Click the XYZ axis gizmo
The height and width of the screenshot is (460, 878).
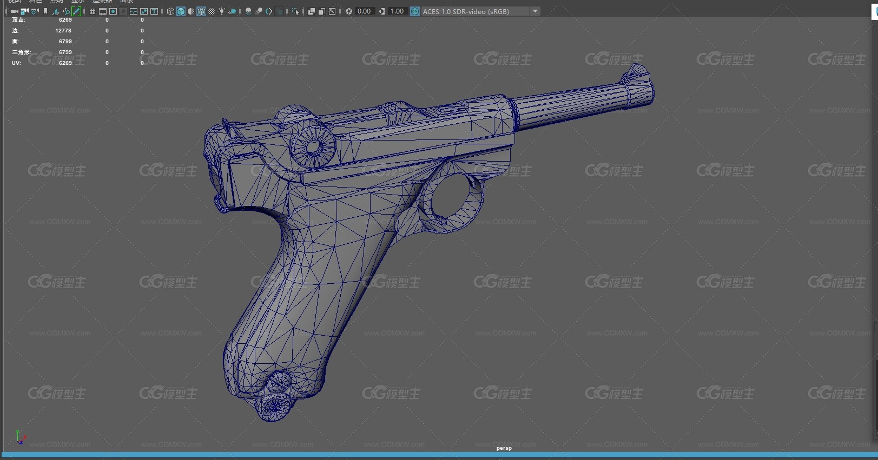[20, 437]
